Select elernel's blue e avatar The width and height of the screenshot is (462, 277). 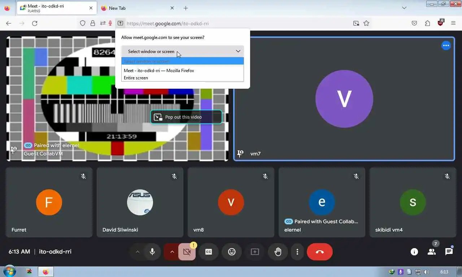coord(322,202)
